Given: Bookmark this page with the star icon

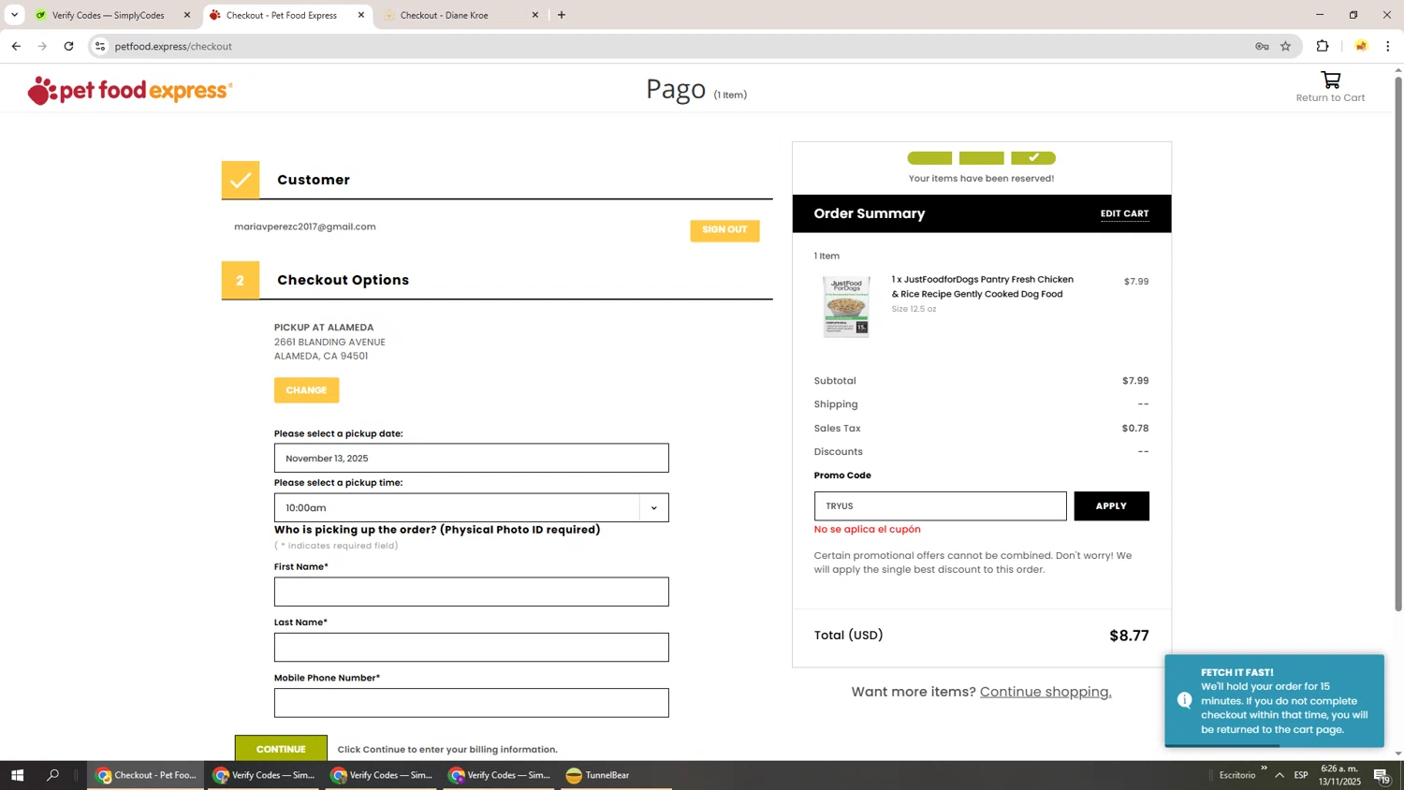Looking at the screenshot, I should [1285, 46].
